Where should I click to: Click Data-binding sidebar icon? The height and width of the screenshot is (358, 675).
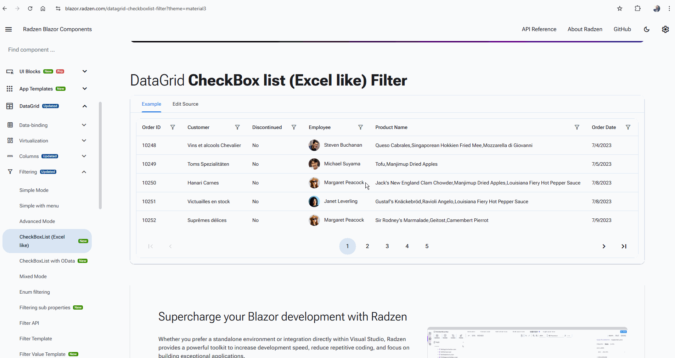click(x=10, y=125)
